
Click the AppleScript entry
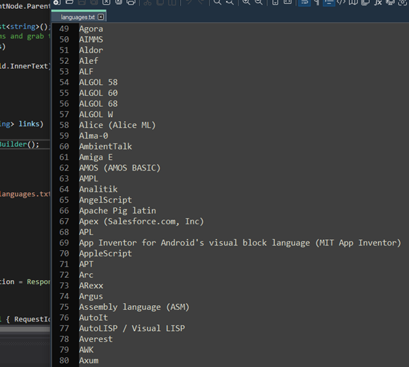[x=105, y=254]
